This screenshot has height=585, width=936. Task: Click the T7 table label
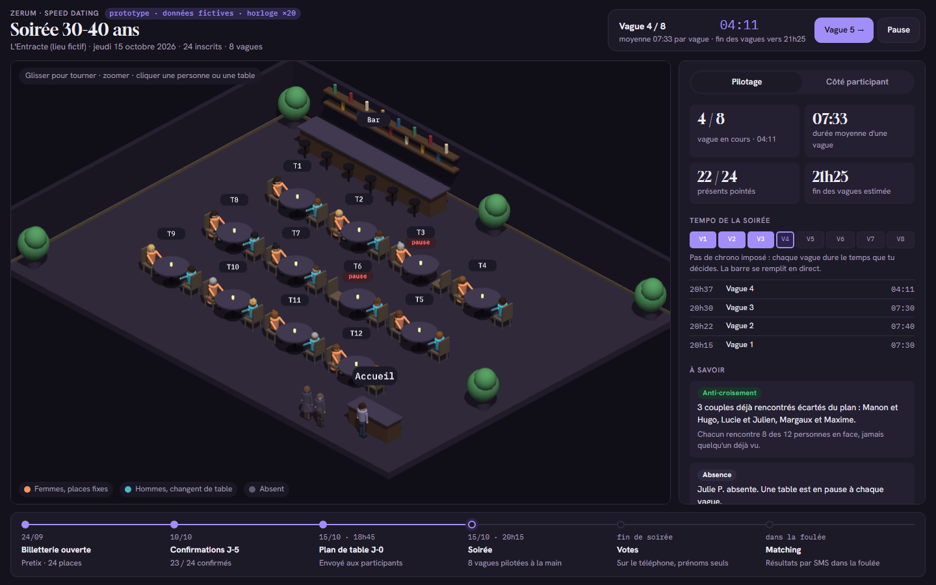[296, 233]
